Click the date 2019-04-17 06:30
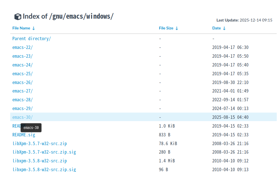279x172 pixels. pyautogui.click(x=230, y=48)
